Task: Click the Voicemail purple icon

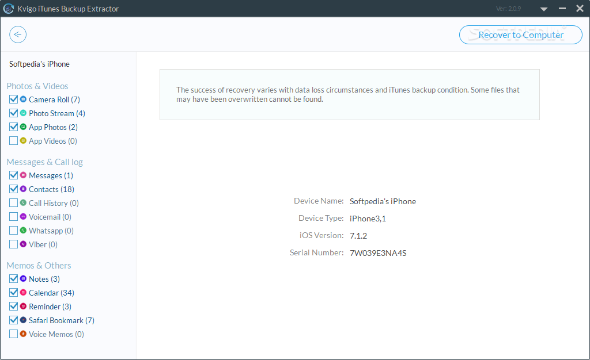Action: pyautogui.click(x=23, y=217)
